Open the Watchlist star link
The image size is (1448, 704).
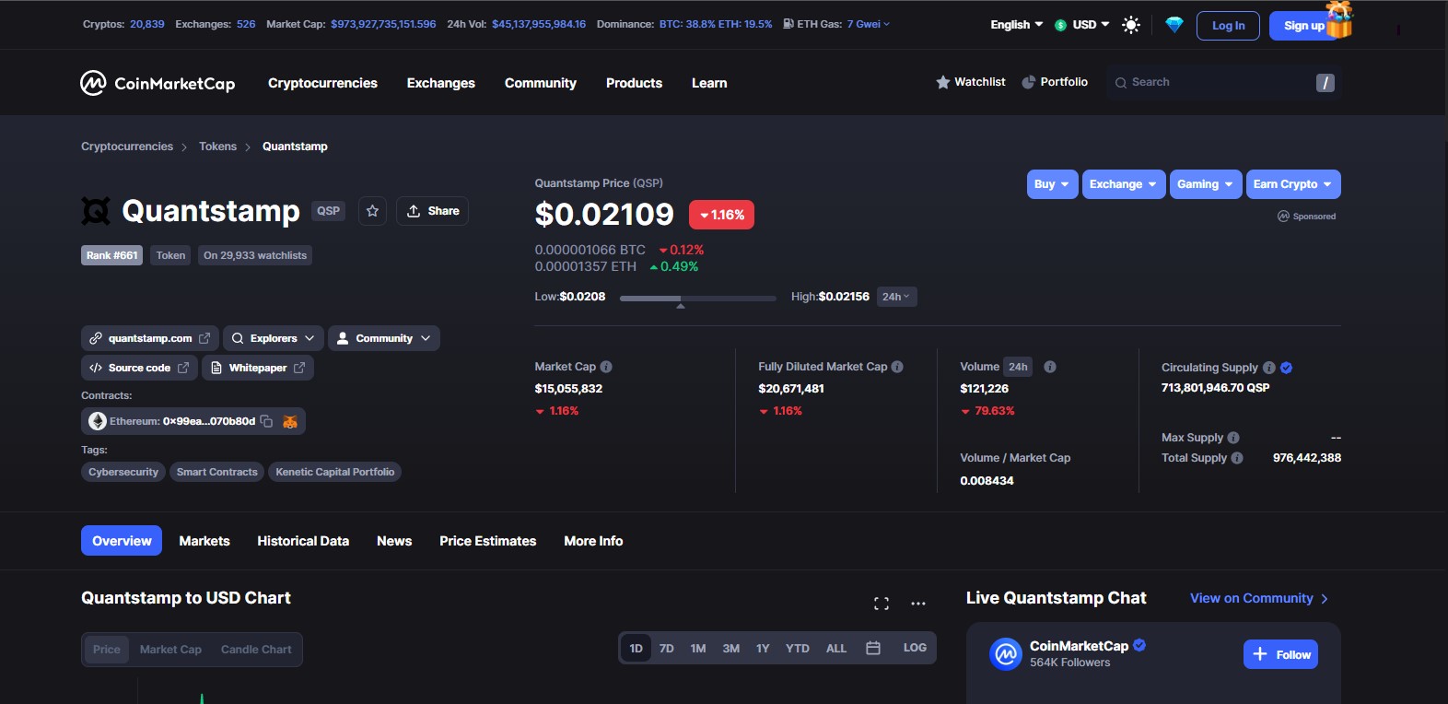coord(971,82)
